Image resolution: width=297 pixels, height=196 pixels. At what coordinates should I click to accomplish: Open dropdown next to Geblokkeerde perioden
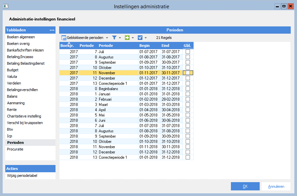pyautogui.click(x=107, y=38)
